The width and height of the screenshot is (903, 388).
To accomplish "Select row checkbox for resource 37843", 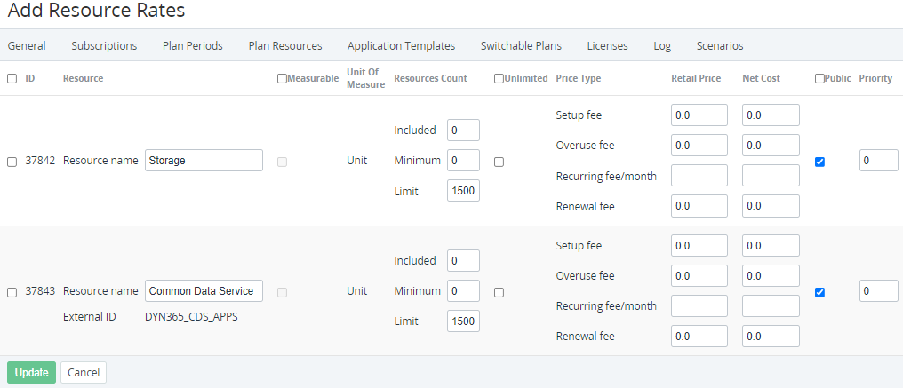I will click(12, 292).
